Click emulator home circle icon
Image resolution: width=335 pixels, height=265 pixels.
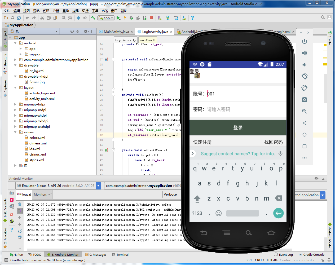point(305,135)
